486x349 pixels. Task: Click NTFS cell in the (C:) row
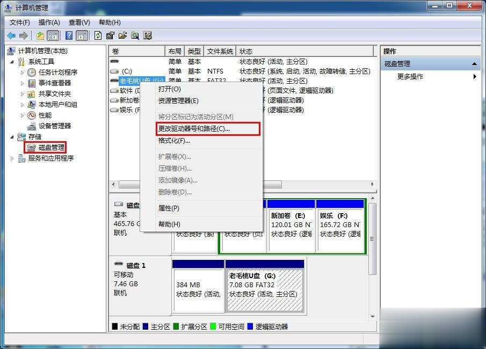(x=215, y=71)
